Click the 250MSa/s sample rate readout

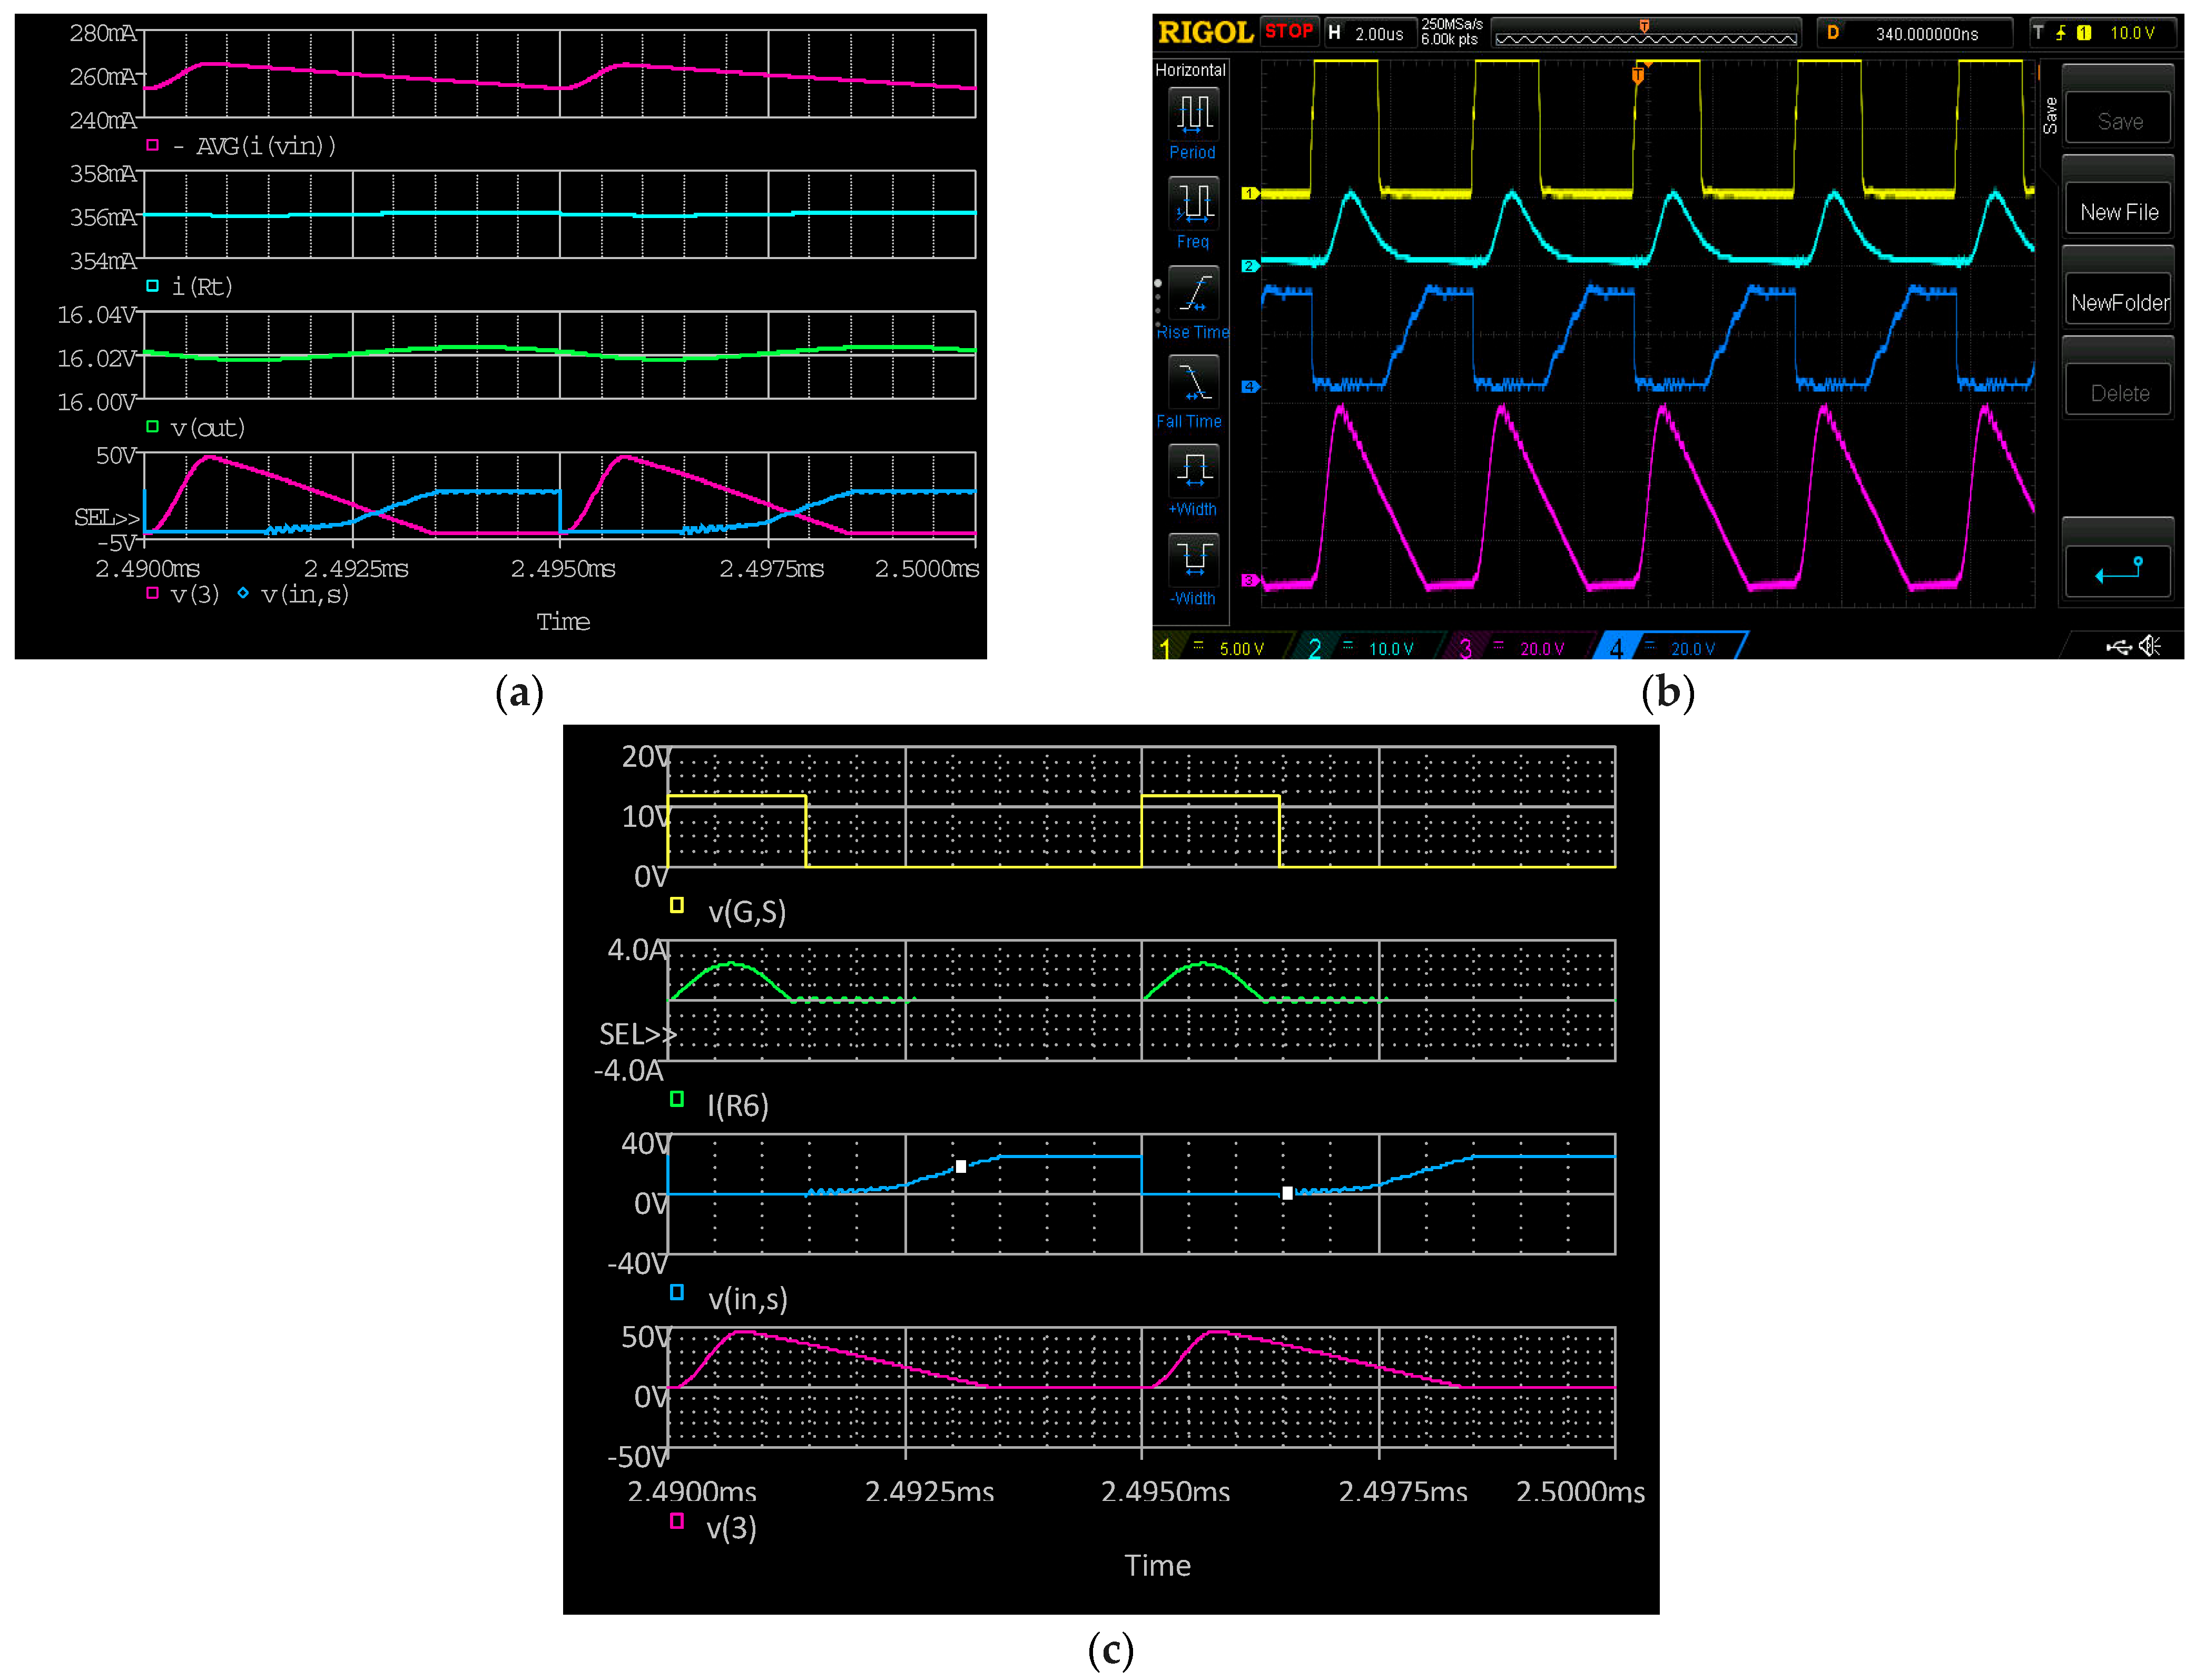tap(1451, 24)
